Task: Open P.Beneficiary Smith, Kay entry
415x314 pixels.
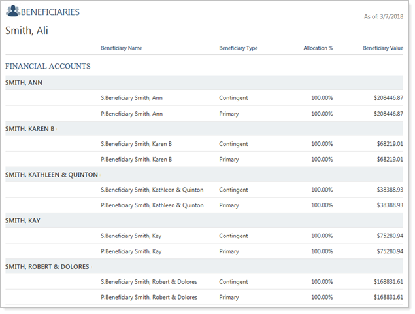Action: pyautogui.click(x=131, y=251)
